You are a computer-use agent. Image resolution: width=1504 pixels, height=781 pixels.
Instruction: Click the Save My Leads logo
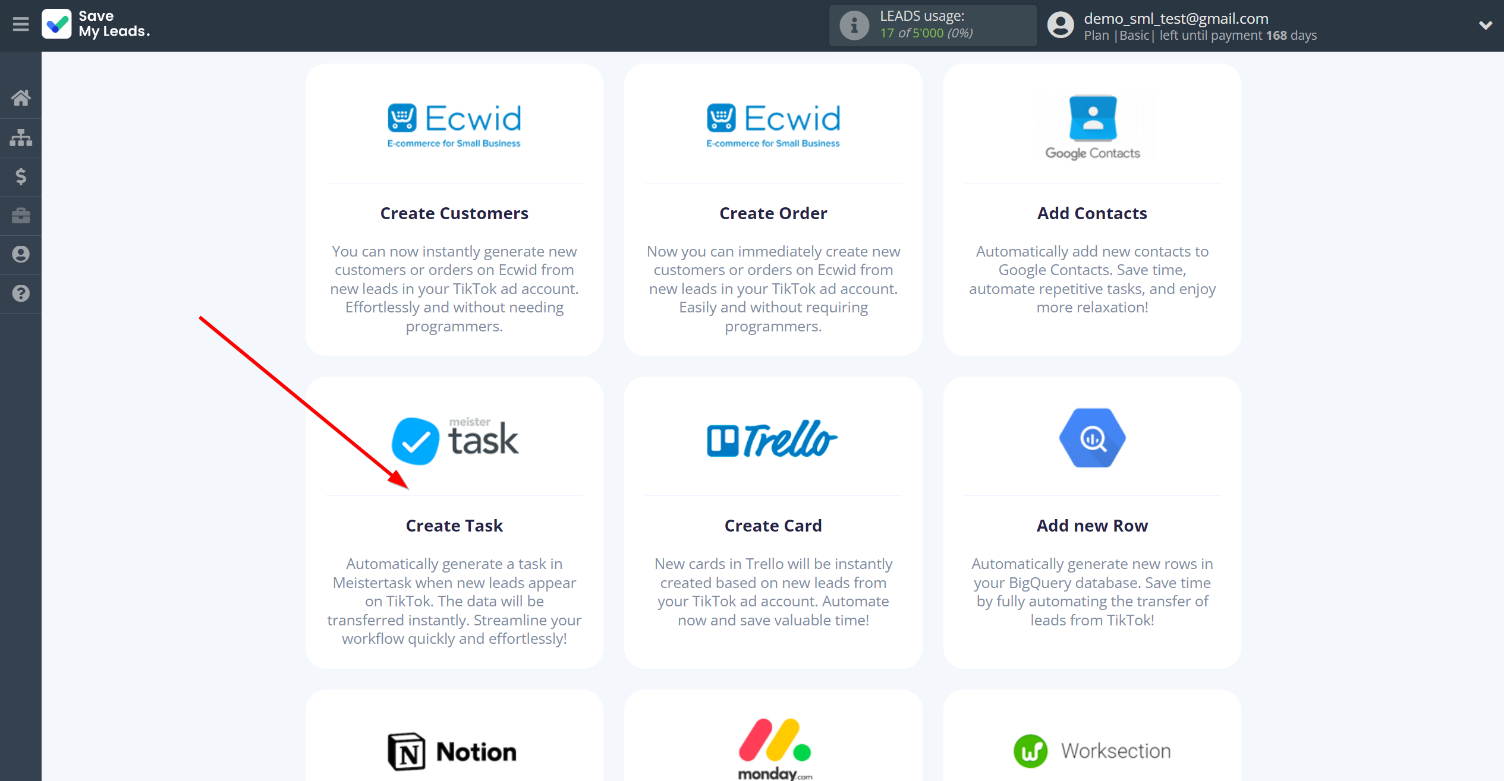click(96, 24)
